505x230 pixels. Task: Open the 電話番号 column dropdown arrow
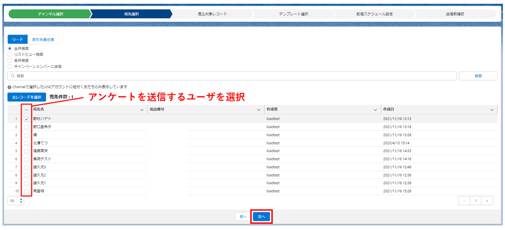click(x=258, y=110)
